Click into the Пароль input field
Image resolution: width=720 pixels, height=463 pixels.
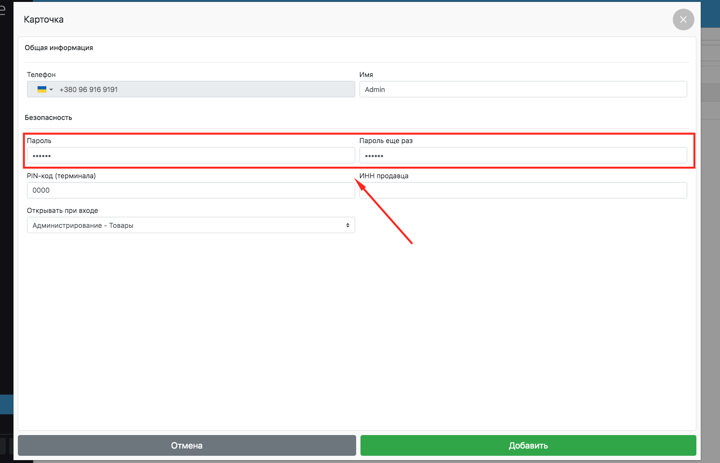(191, 156)
